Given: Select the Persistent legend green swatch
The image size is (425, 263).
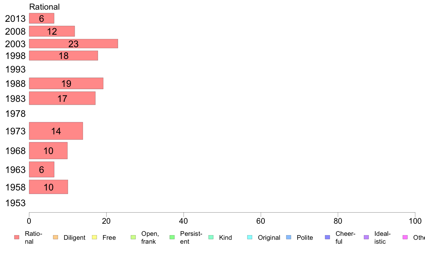Looking at the screenshot, I should point(172,237).
